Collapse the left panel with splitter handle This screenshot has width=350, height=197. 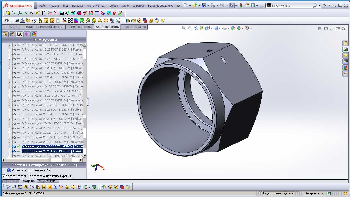(x=88, y=102)
